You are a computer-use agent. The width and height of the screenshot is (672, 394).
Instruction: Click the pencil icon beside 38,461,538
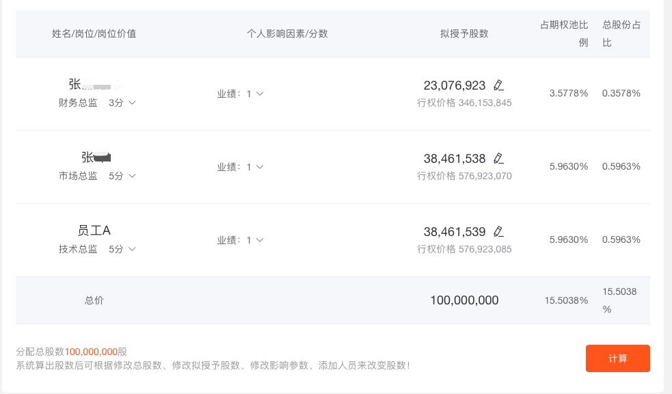(x=498, y=159)
